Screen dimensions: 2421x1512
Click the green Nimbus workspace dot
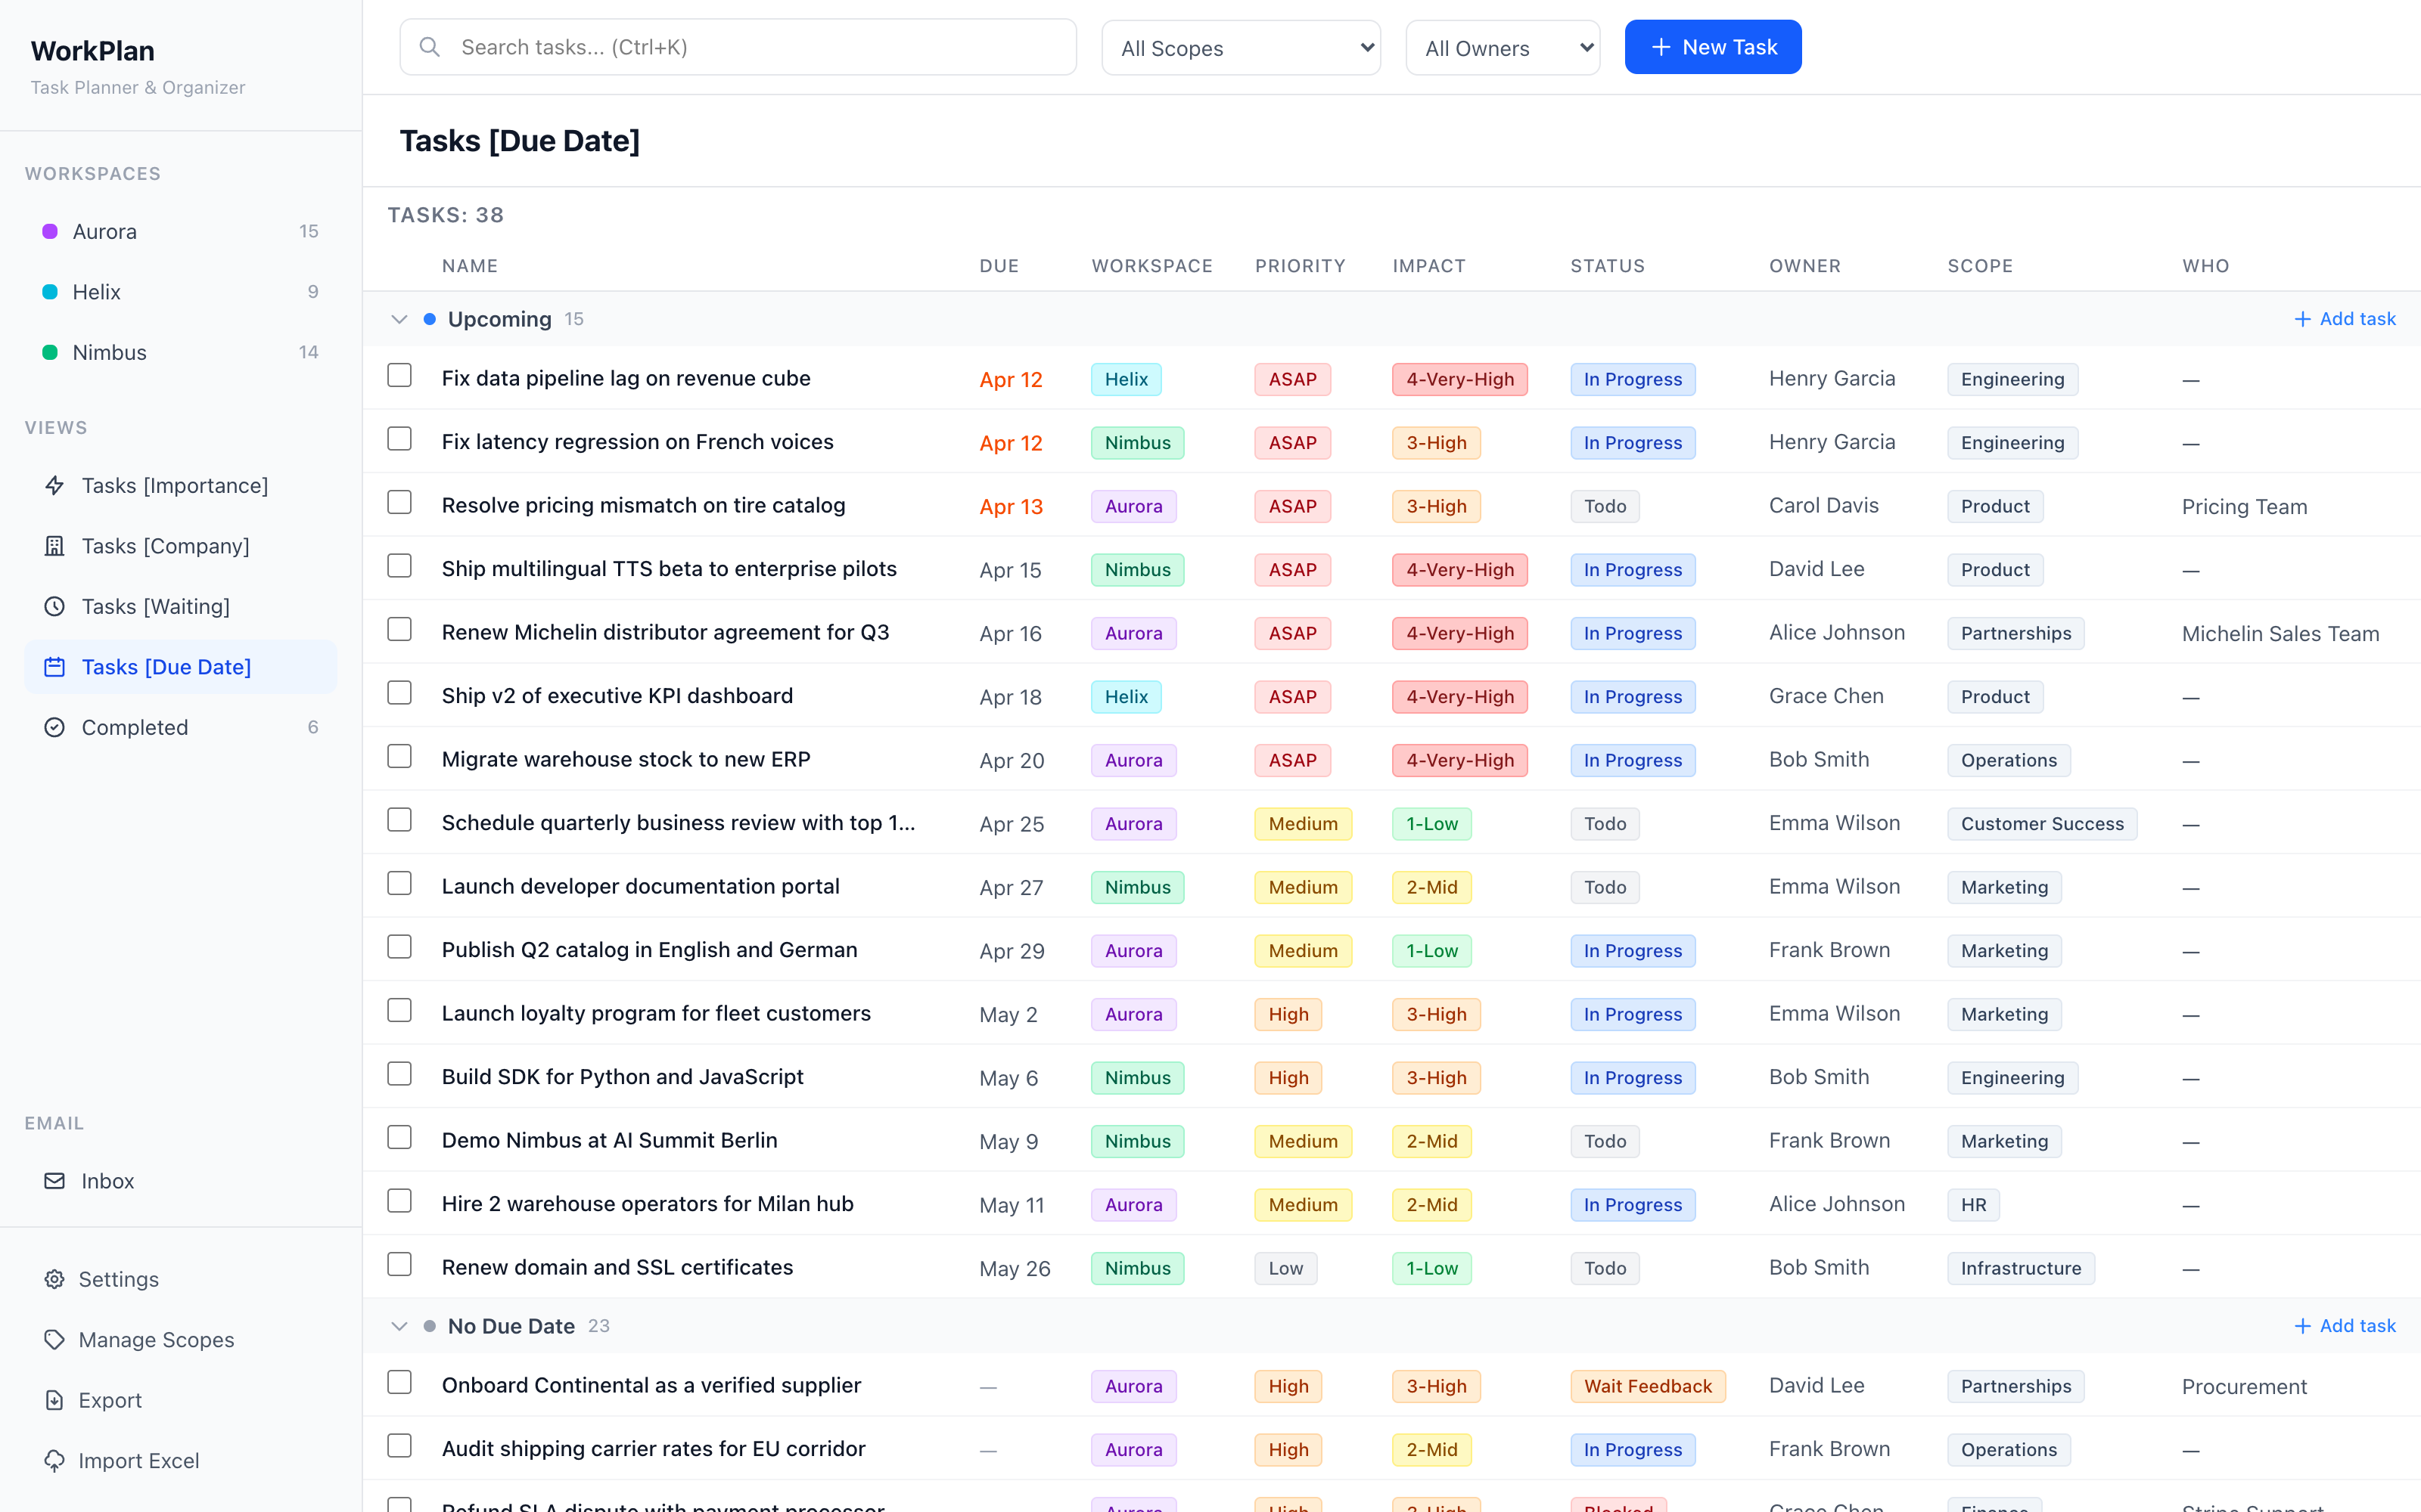49,353
